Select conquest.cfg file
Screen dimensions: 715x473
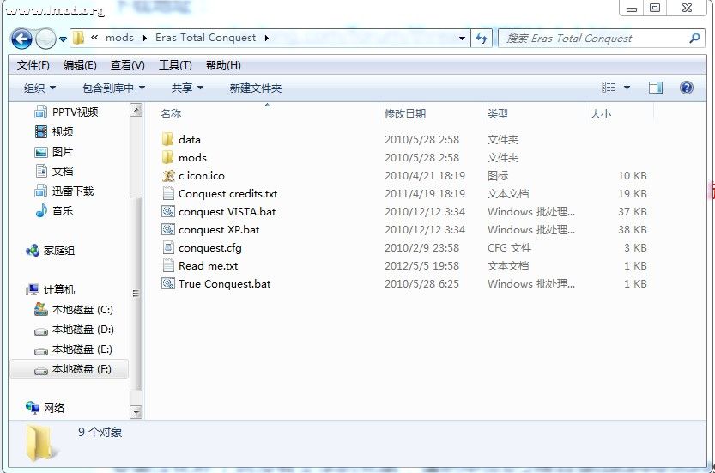(x=209, y=248)
